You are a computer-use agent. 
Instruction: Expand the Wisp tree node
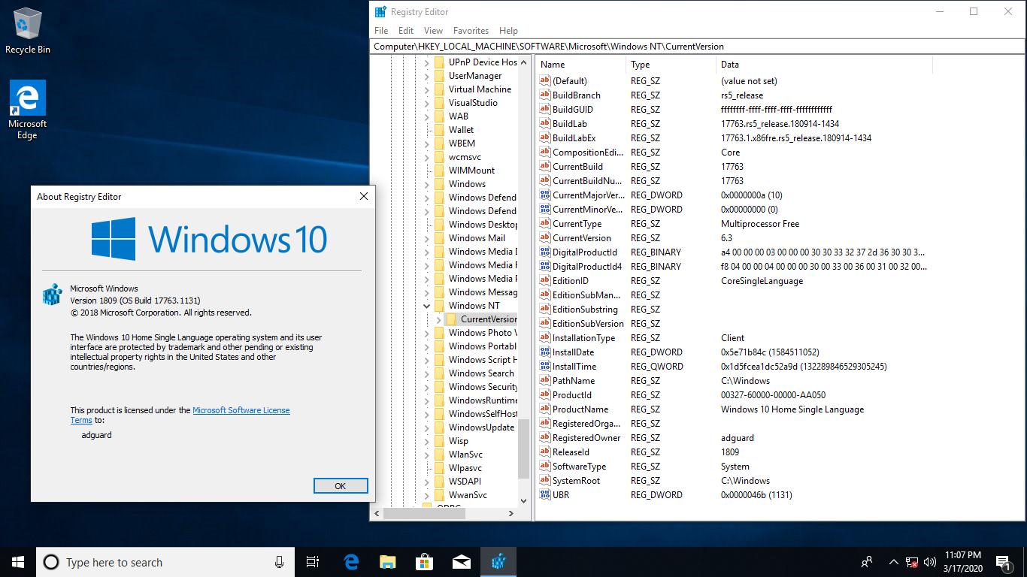coord(426,441)
